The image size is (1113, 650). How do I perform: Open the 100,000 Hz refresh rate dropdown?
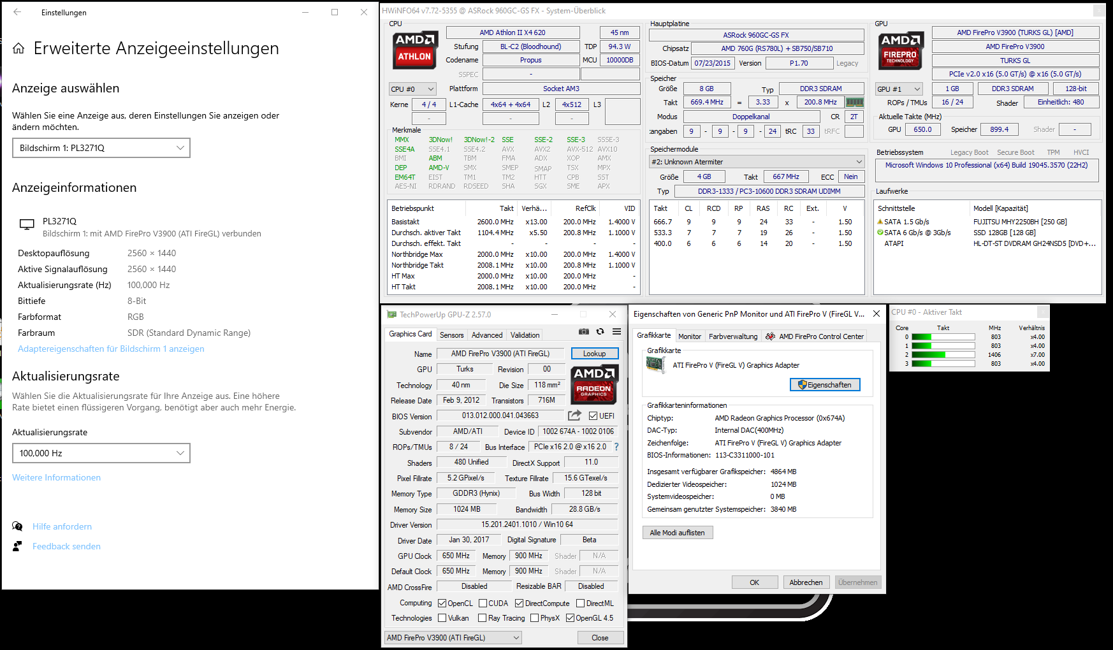(101, 453)
